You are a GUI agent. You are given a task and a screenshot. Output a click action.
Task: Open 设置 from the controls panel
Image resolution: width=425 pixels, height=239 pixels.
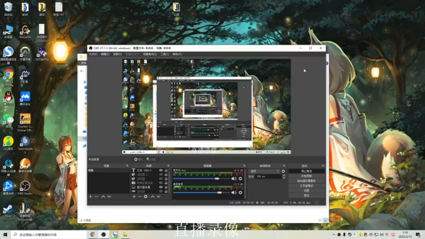tap(307, 191)
